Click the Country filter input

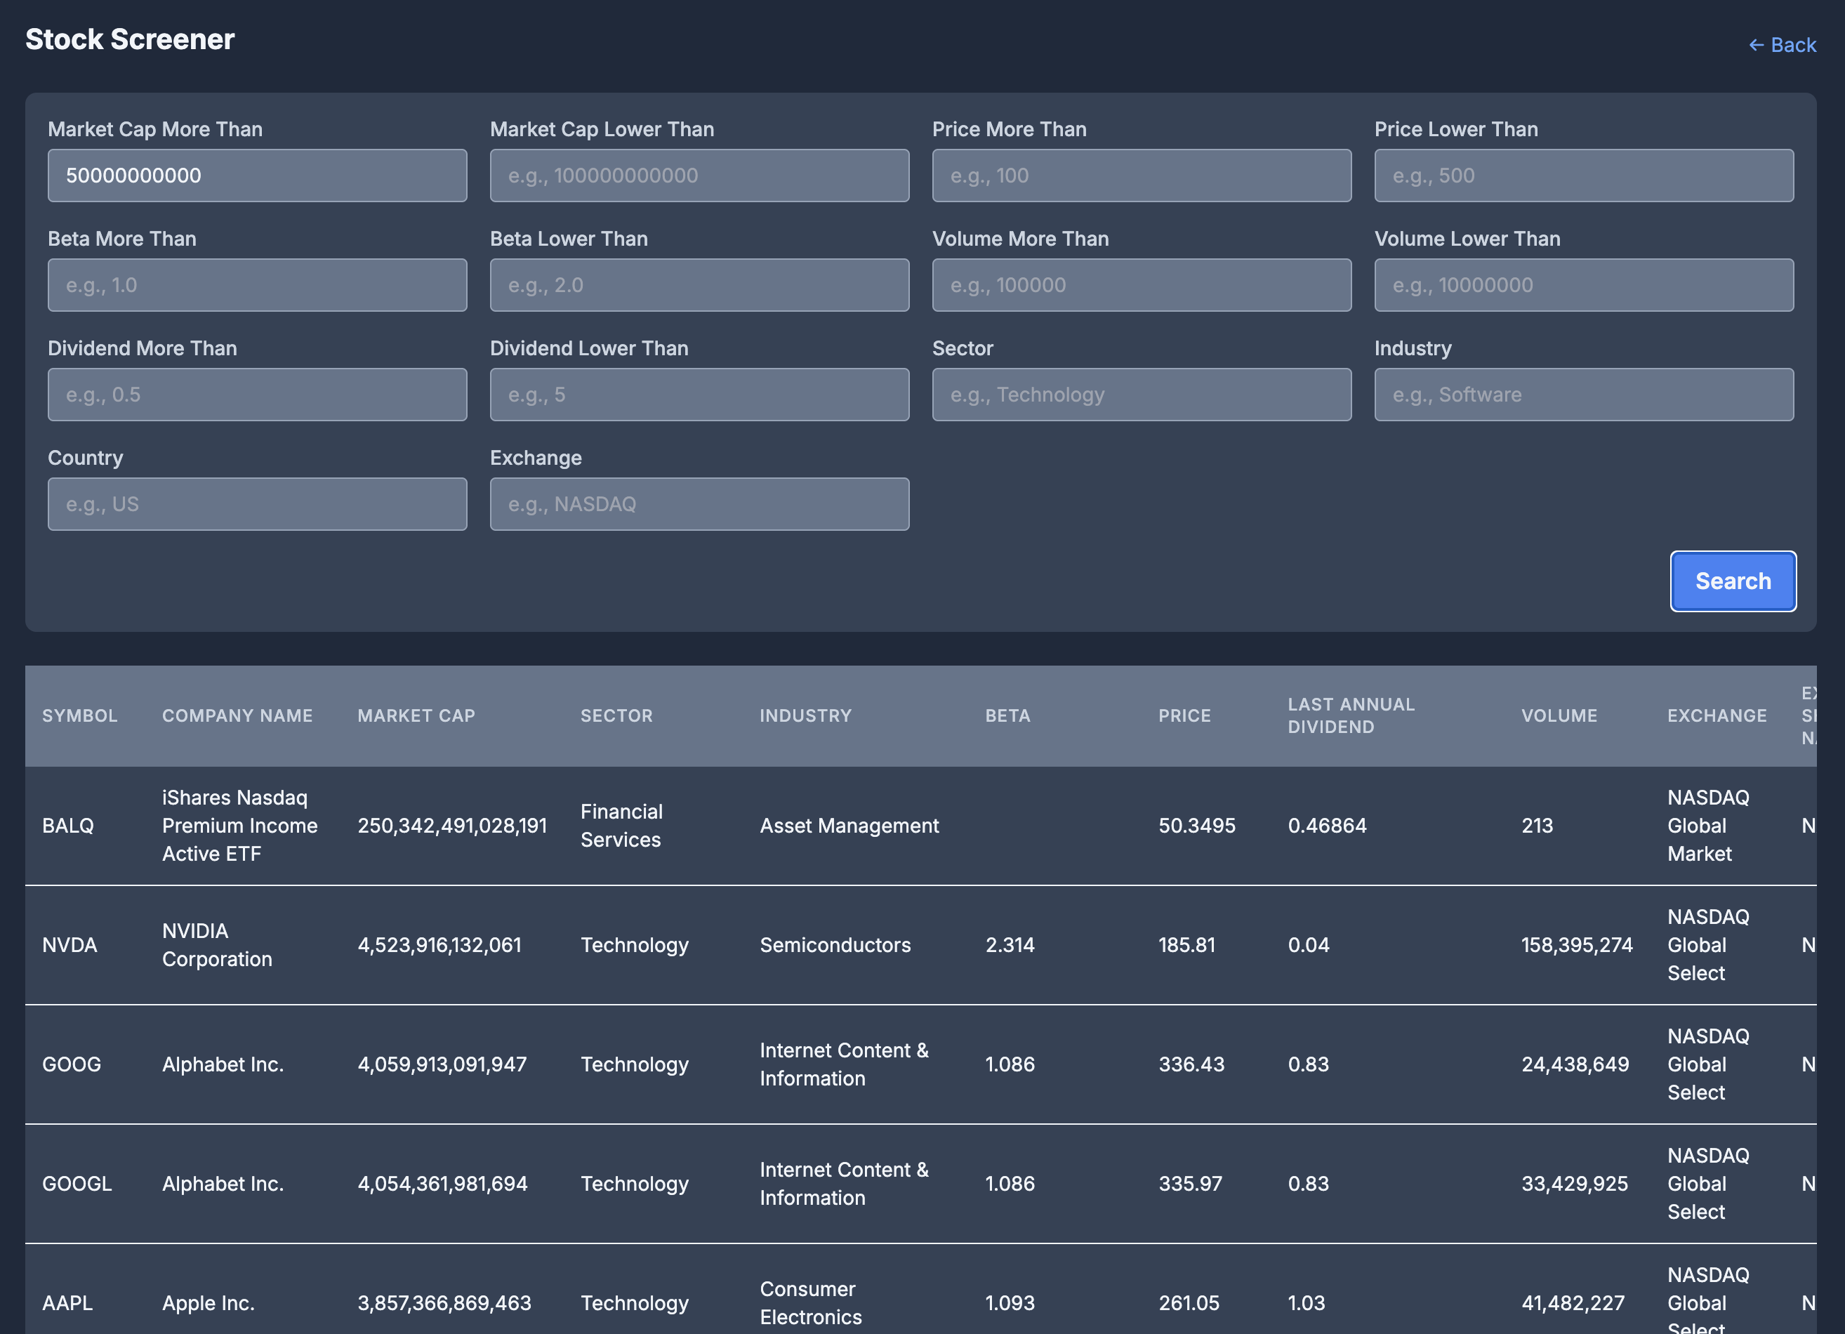click(256, 503)
